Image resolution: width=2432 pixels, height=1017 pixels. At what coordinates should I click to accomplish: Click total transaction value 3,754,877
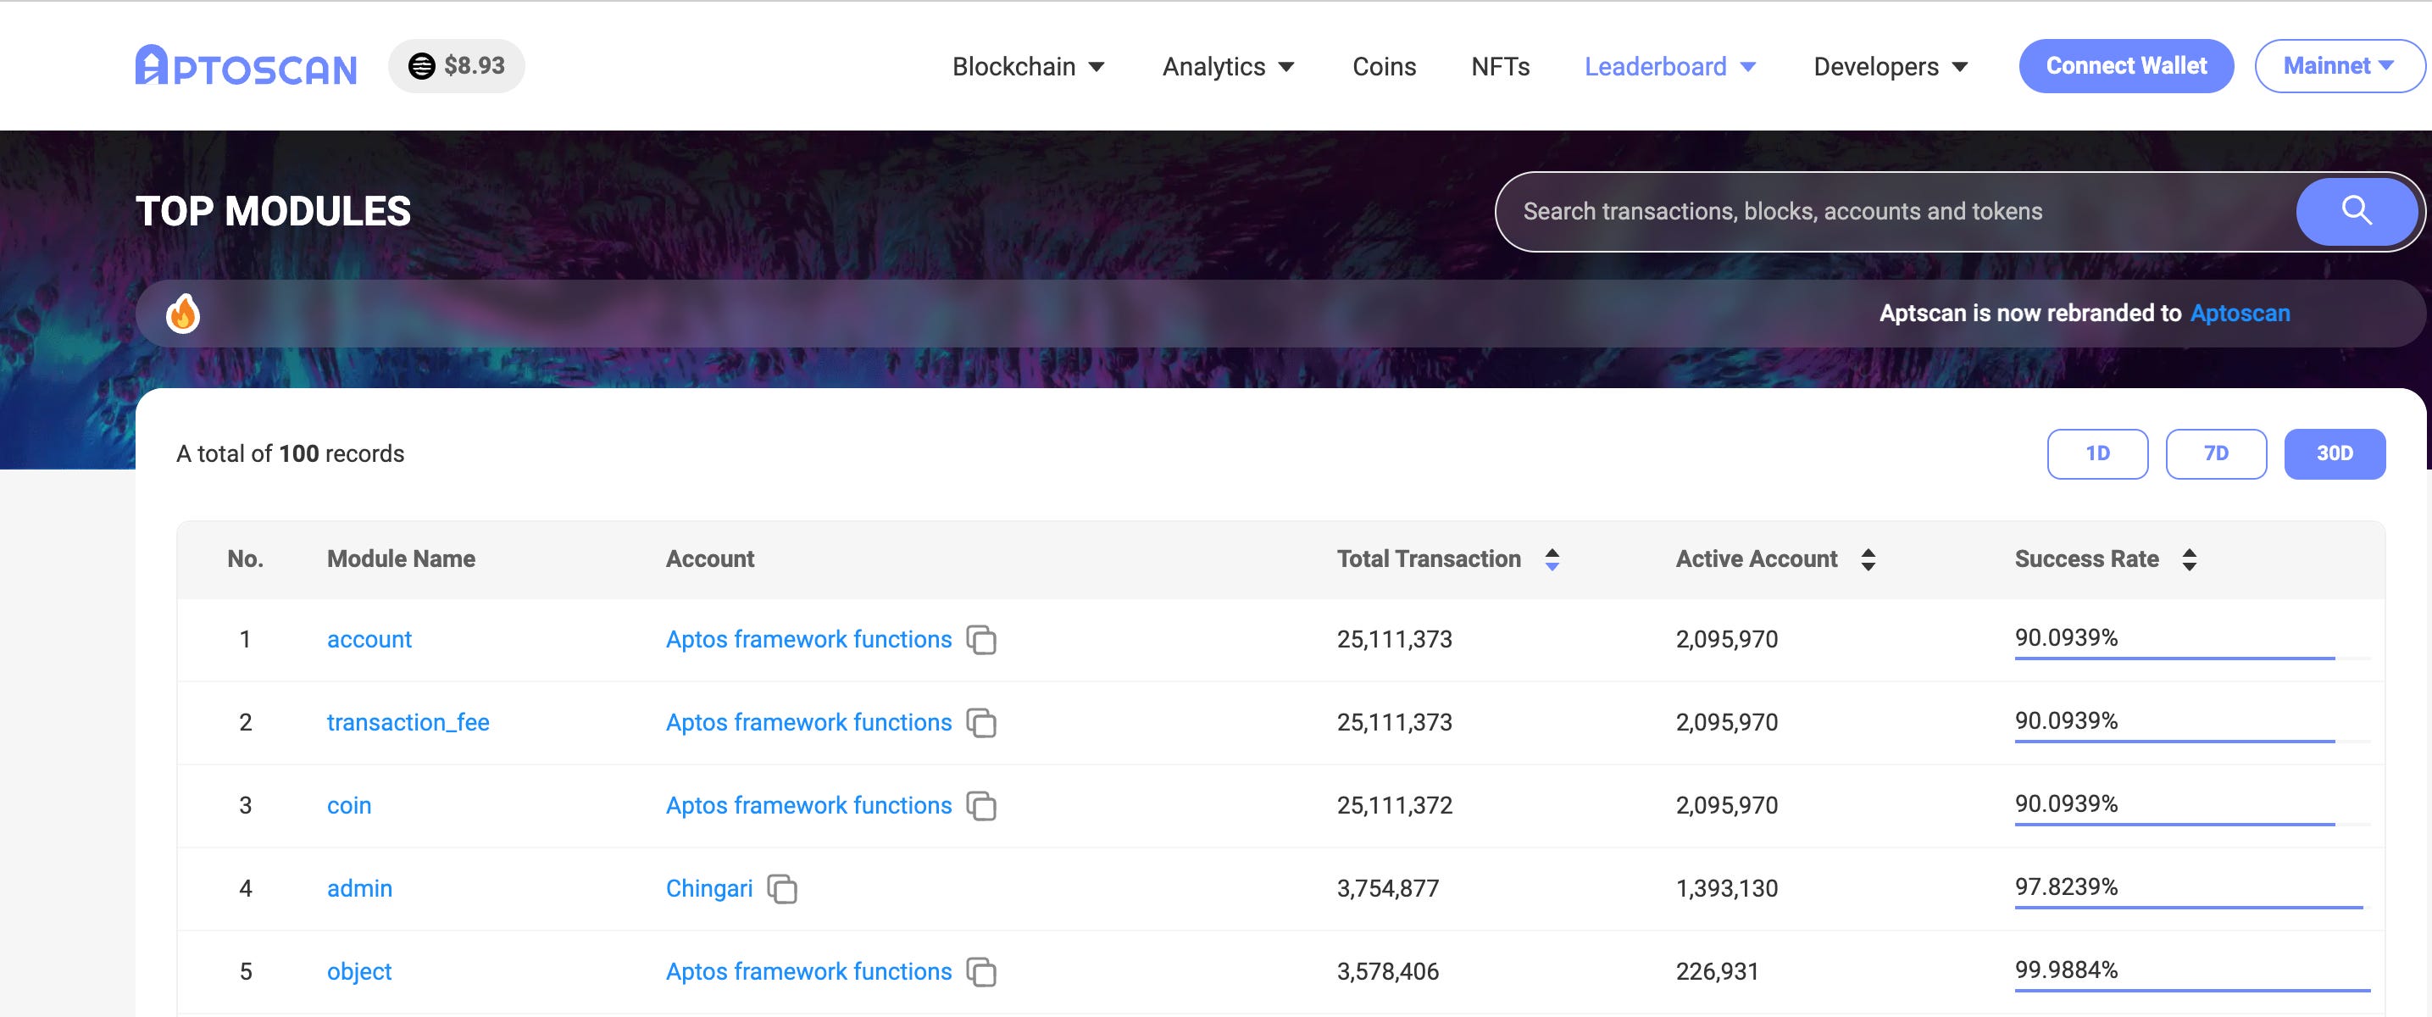[1388, 888]
